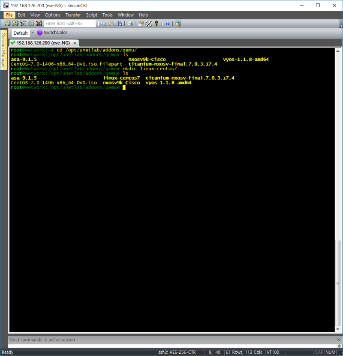The height and width of the screenshot is (356, 343).
Task: Open the Keymap Editor checkered icon
Action: coord(148,24)
